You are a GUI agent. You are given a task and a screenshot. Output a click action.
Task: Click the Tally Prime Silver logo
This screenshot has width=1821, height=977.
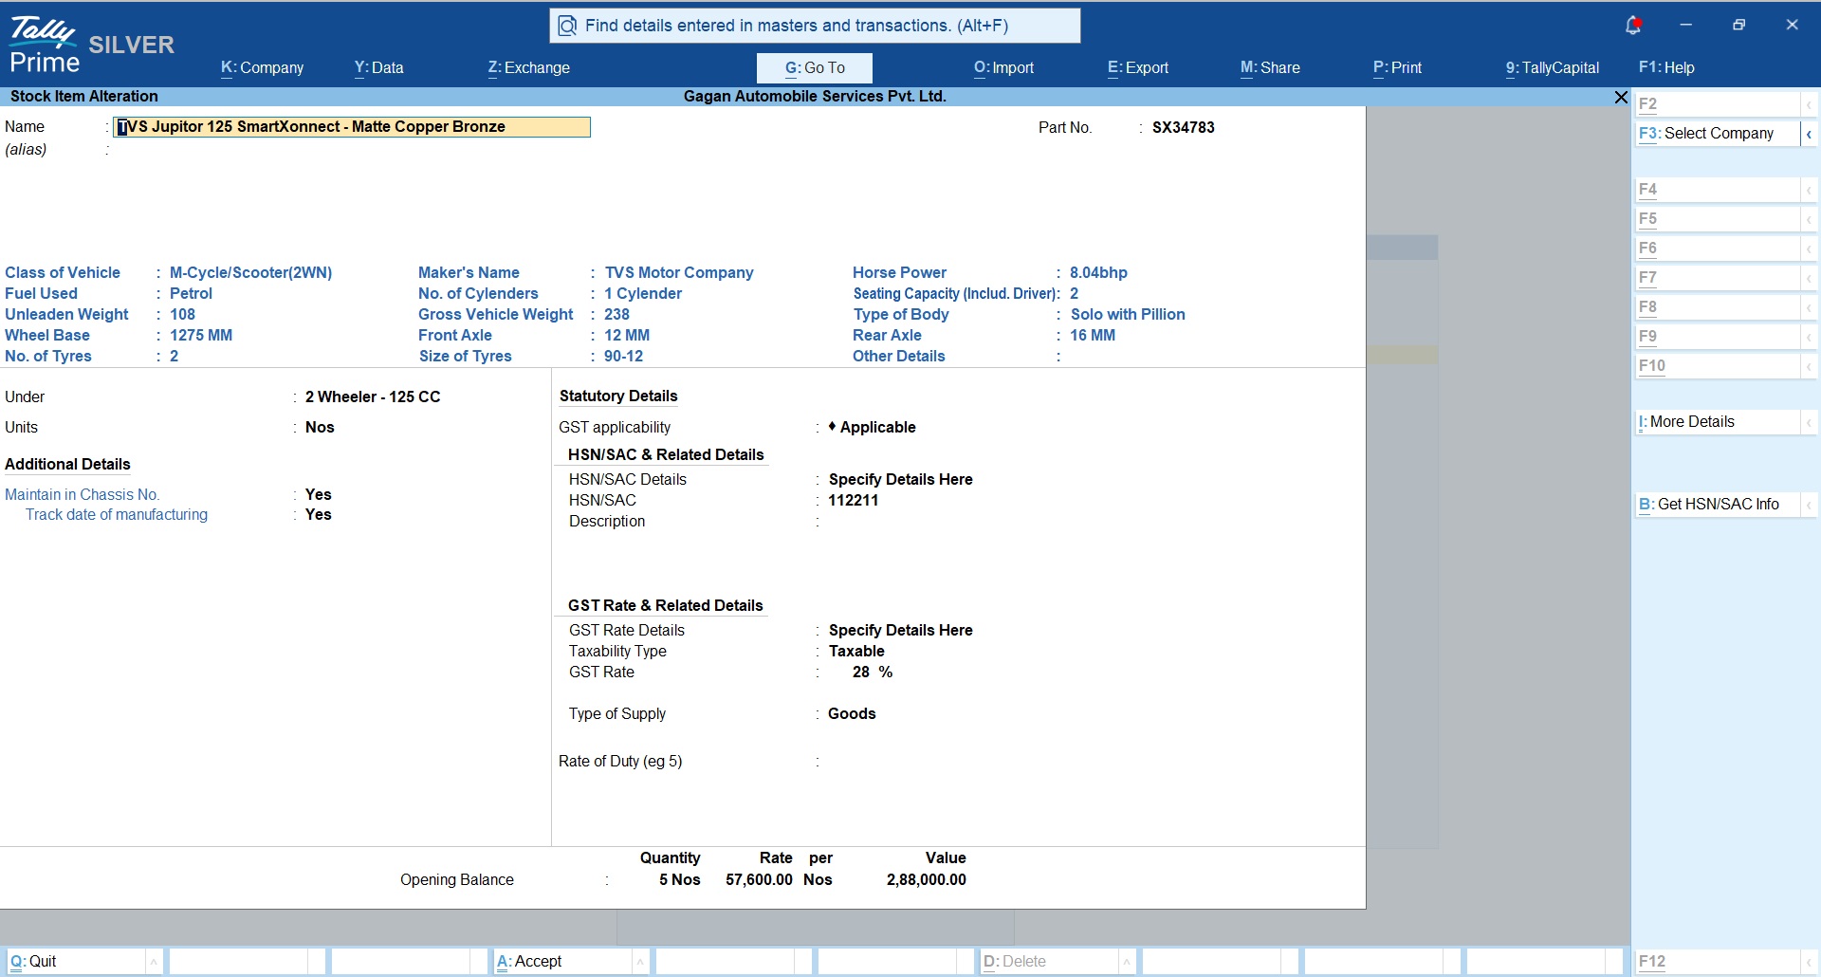point(91,45)
